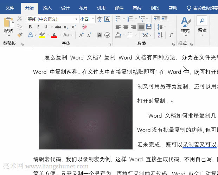The height and width of the screenshot is (175, 218).
Task: Expand text effects dropdown arrow
Action: tap(36, 35)
